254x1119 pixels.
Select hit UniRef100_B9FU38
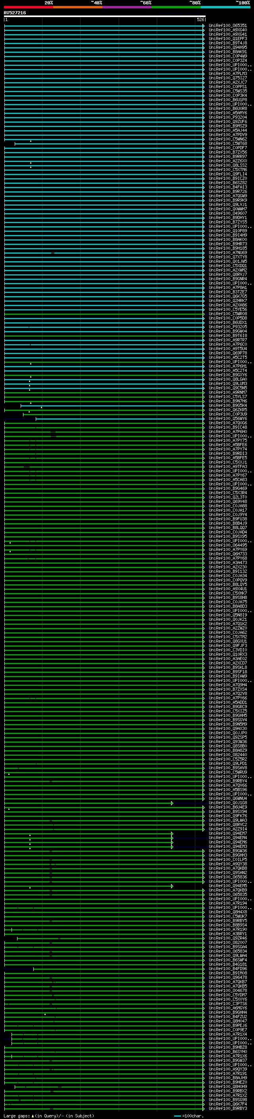coord(227,519)
